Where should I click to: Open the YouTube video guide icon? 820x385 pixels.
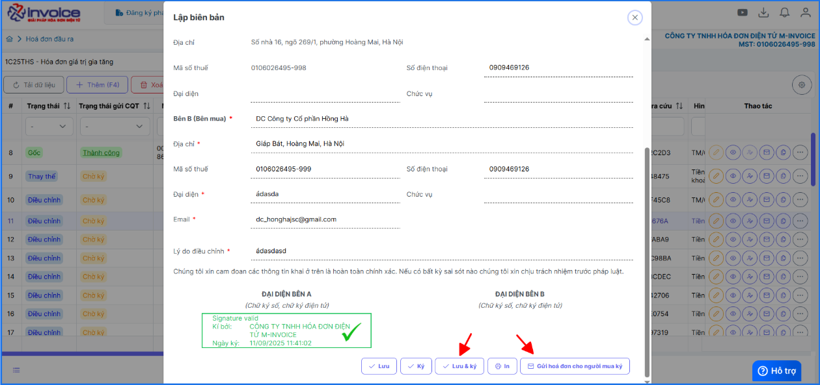(x=743, y=12)
